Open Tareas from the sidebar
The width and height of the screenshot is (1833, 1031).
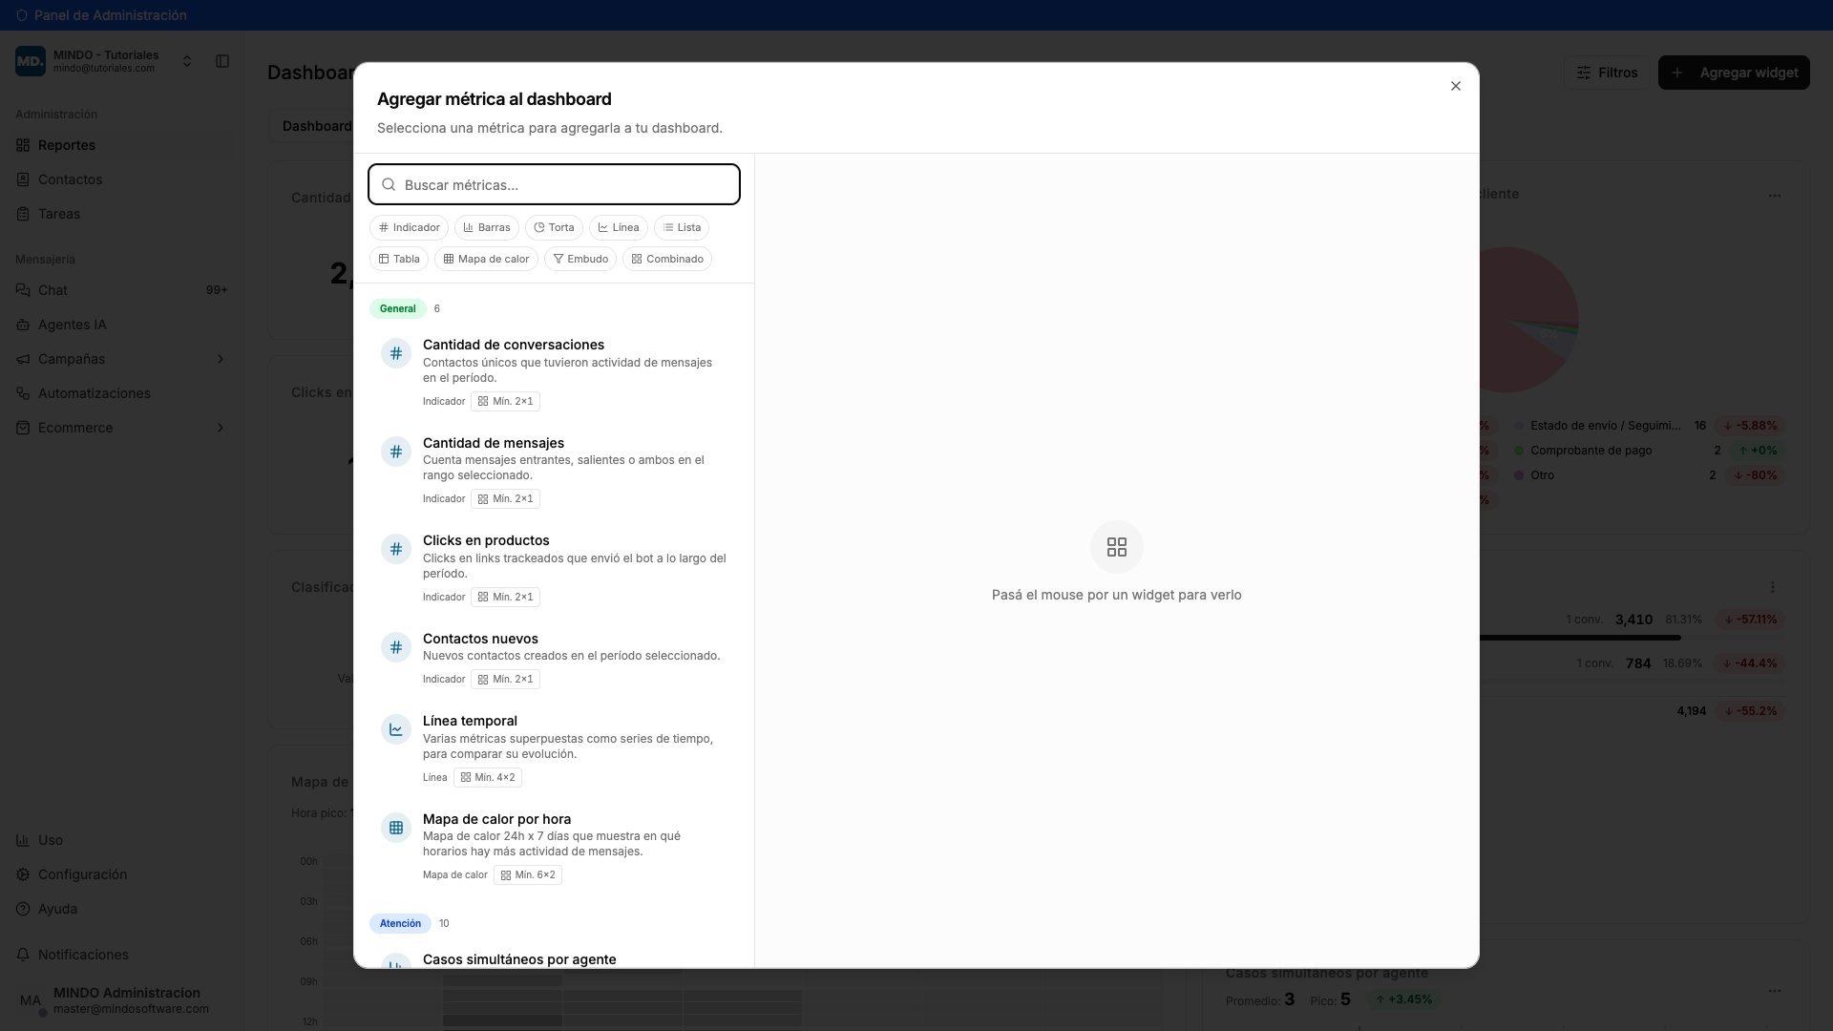click(x=122, y=214)
